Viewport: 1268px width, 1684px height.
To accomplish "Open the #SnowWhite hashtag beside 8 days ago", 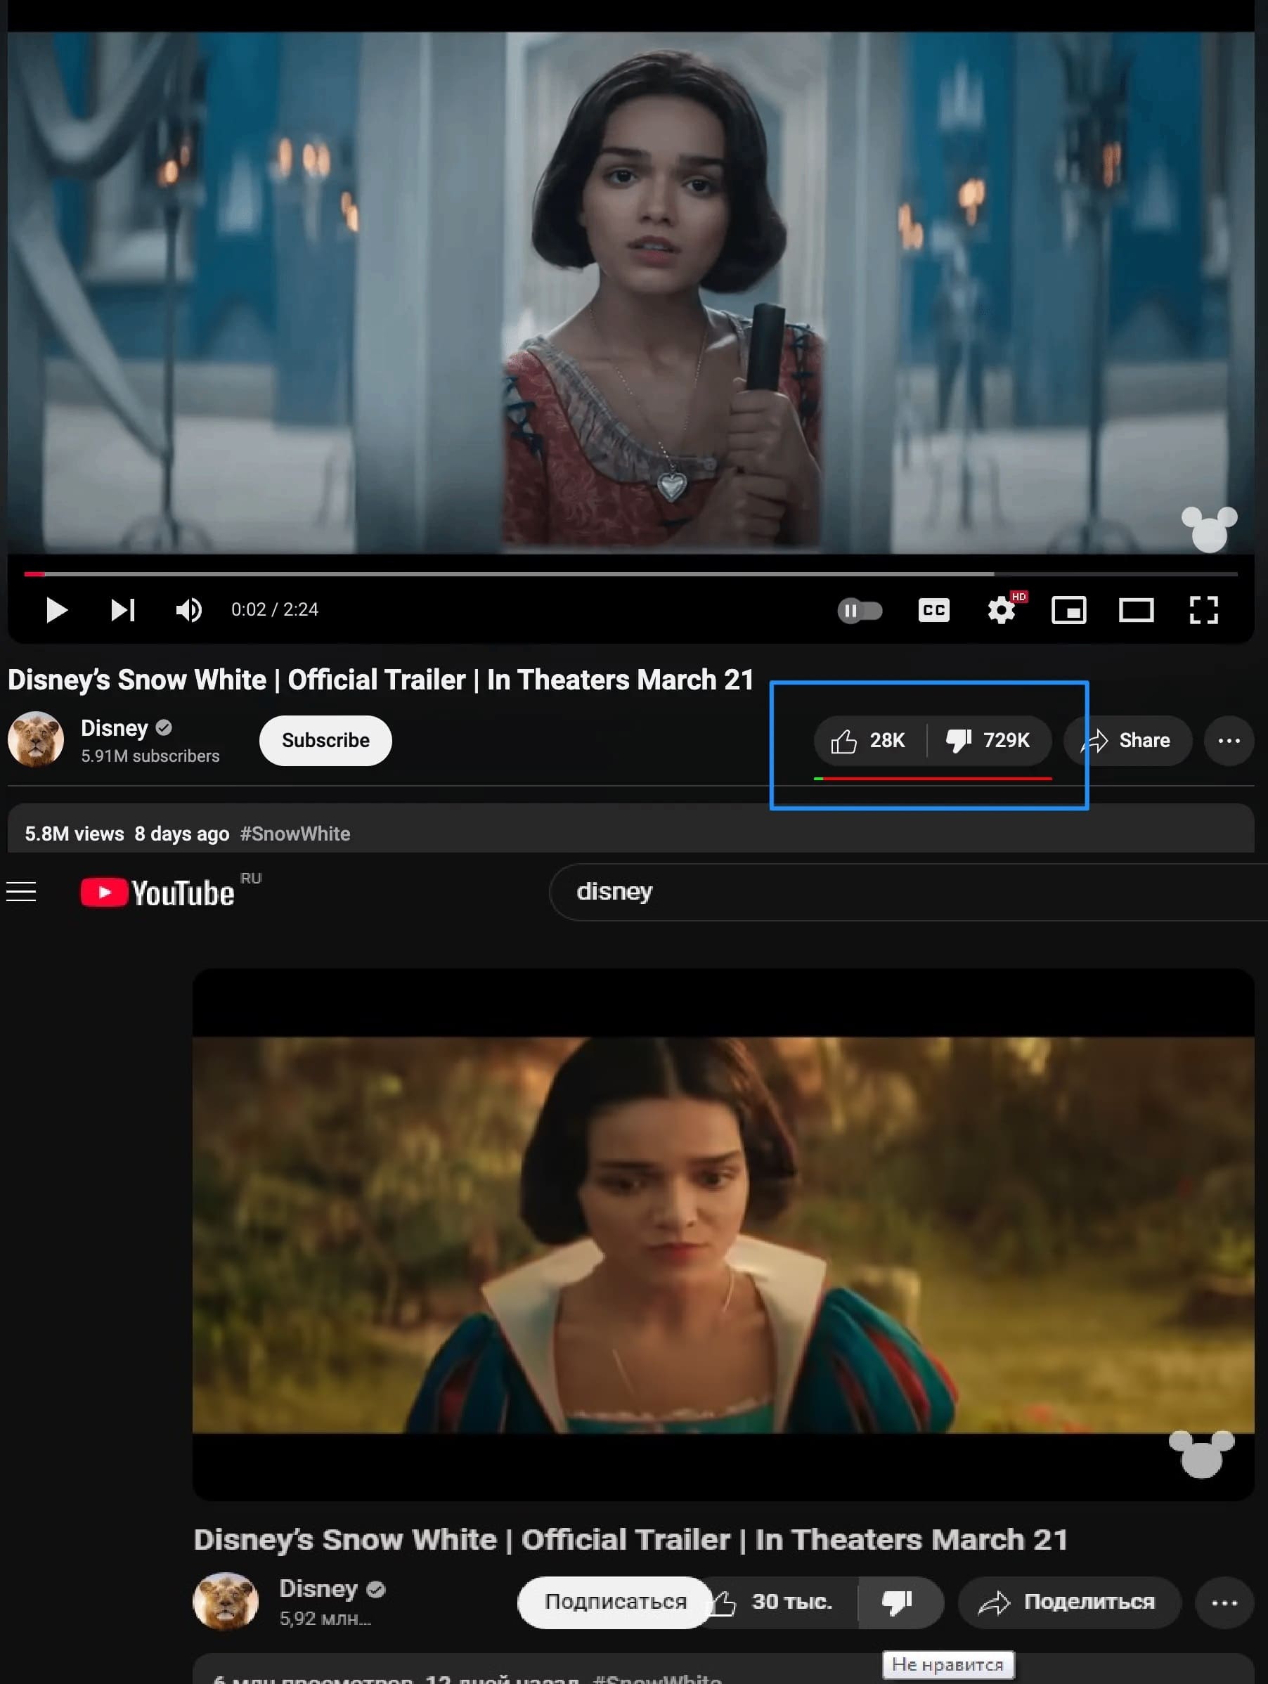I will click(x=295, y=834).
